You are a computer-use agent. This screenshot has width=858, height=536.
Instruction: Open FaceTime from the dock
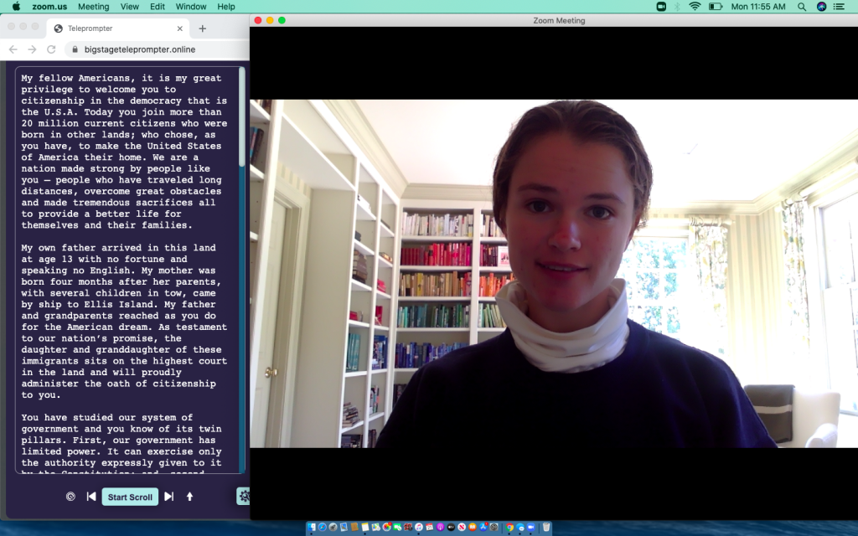pyautogui.click(x=397, y=528)
